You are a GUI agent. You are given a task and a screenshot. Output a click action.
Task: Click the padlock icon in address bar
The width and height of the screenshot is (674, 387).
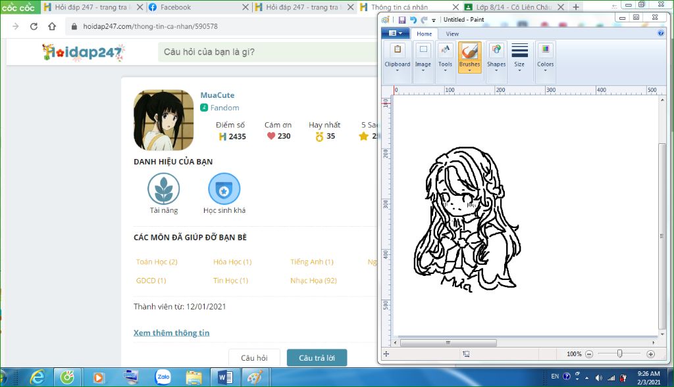(74, 26)
